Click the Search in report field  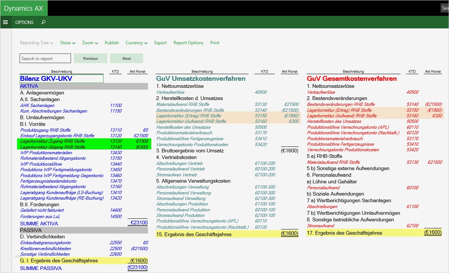(45, 58)
